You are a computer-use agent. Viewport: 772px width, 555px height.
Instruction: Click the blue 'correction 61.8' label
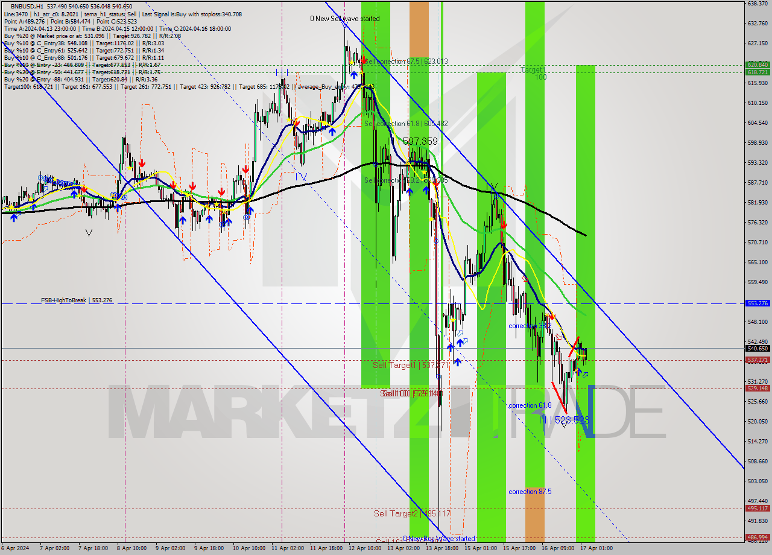click(x=530, y=405)
